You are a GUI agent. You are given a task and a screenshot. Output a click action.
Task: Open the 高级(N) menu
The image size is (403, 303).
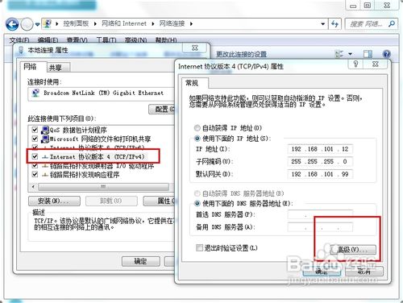click(136, 40)
